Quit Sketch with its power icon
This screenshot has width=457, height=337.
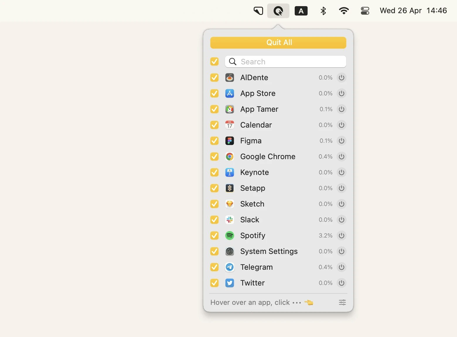341,204
